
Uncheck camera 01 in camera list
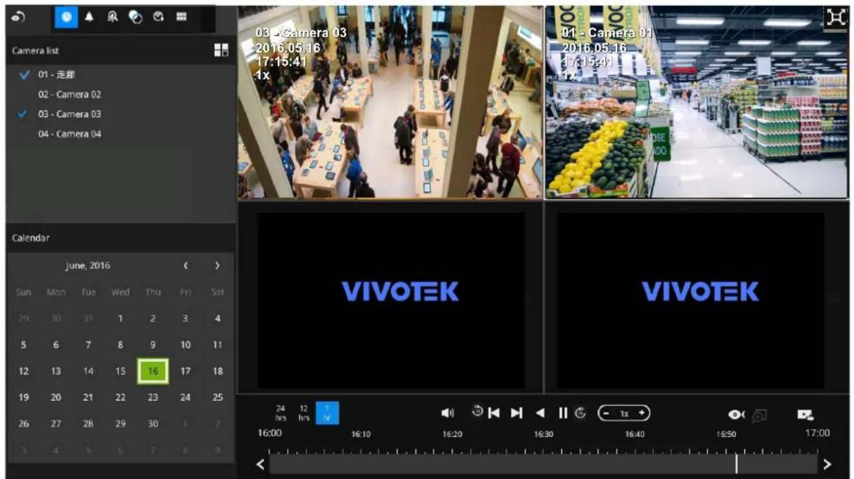(25, 74)
